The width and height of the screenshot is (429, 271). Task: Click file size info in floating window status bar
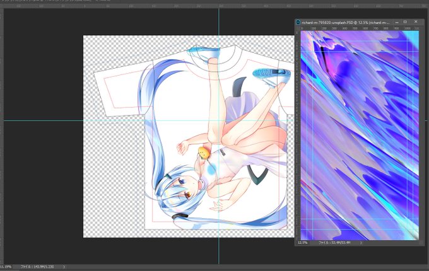tap(334, 243)
